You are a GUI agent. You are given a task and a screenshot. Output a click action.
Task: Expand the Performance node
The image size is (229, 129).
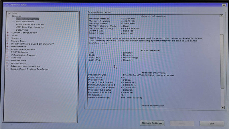(7, 47)
